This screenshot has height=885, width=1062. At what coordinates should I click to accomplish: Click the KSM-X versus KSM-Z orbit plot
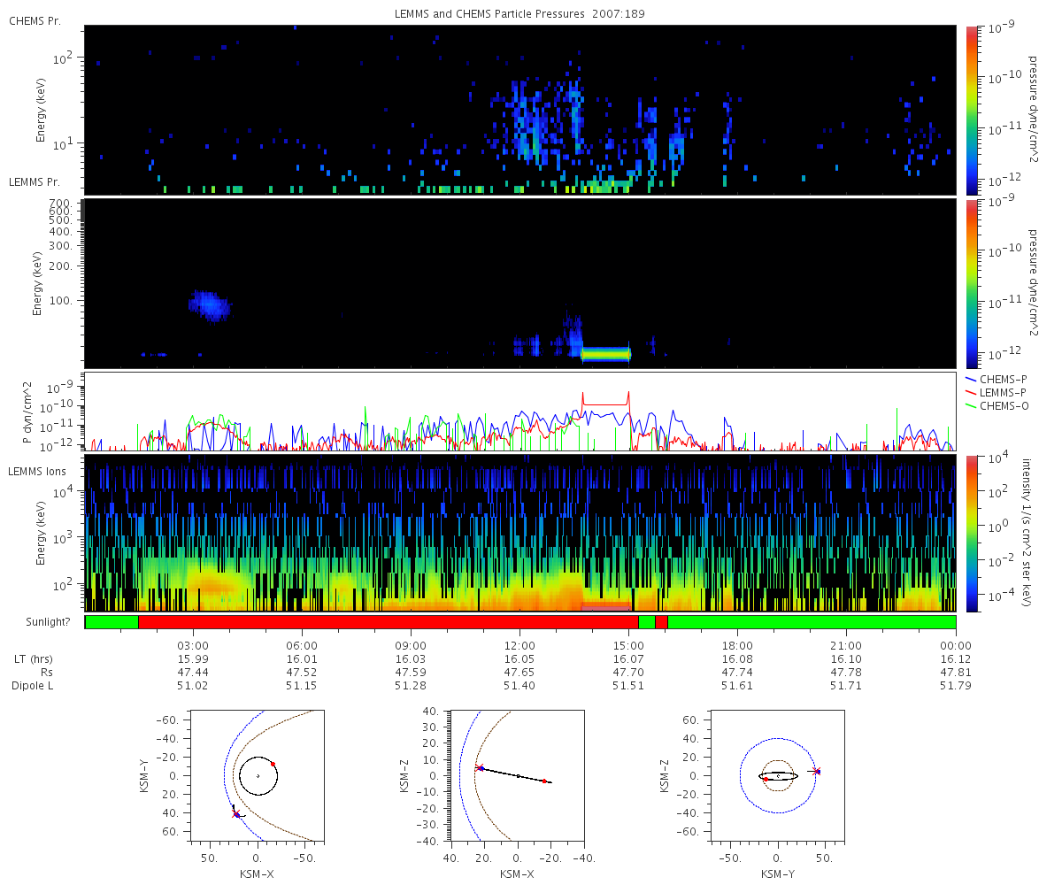[x=518, y=775]
